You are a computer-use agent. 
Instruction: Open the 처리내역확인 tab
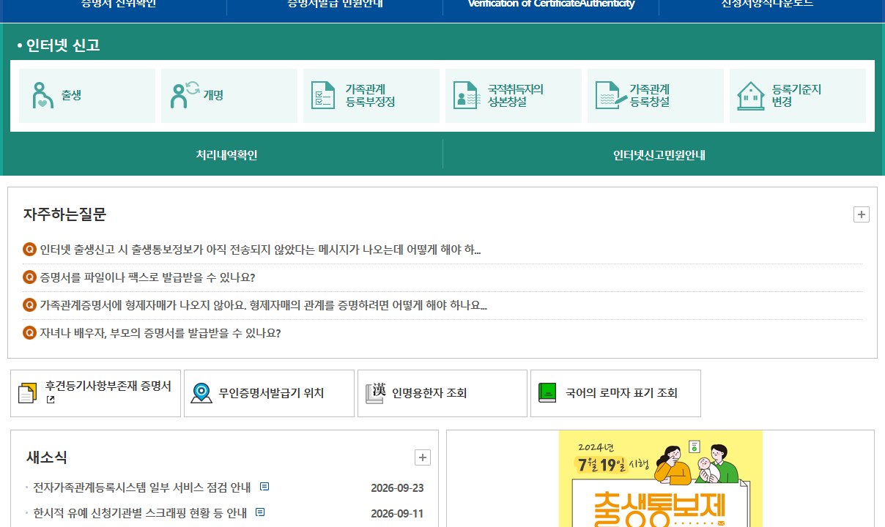(x=226, y=155)
